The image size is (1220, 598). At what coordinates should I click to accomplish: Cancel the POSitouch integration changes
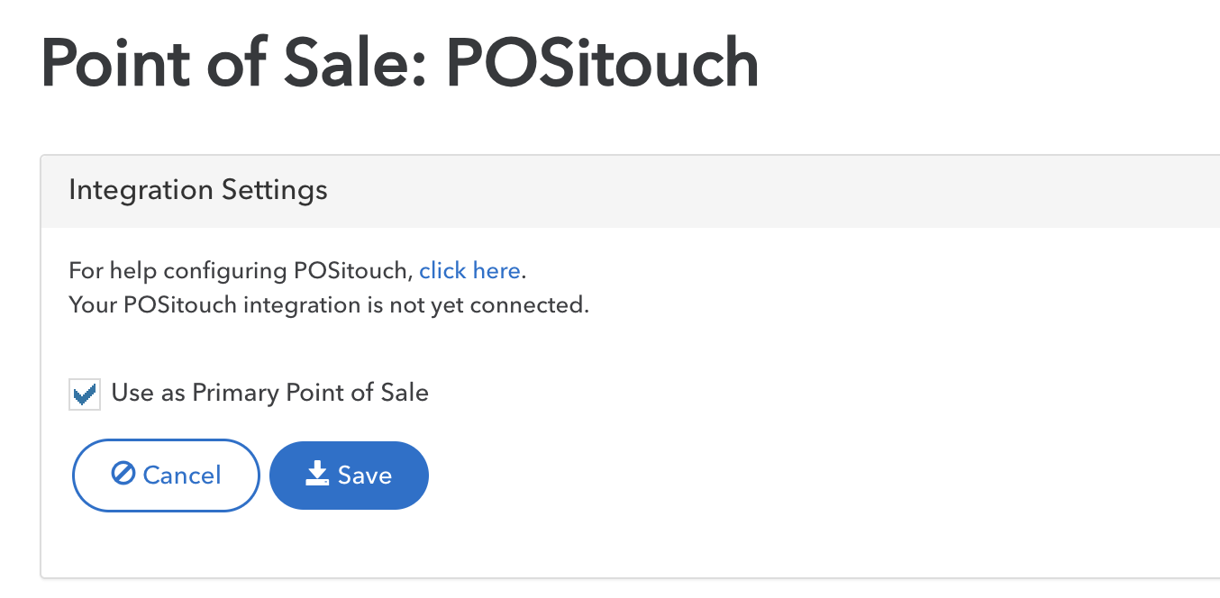pos(166,475)
